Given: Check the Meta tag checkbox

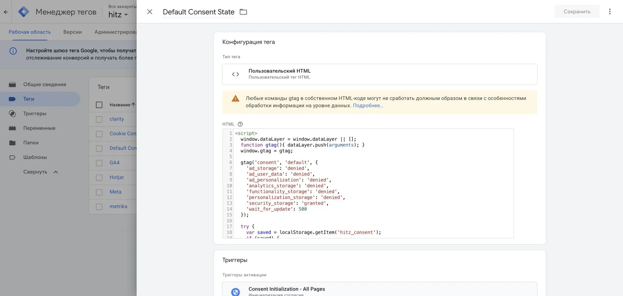Looking at the screenshot, I should pyautogui.click(x=99, y=192).
